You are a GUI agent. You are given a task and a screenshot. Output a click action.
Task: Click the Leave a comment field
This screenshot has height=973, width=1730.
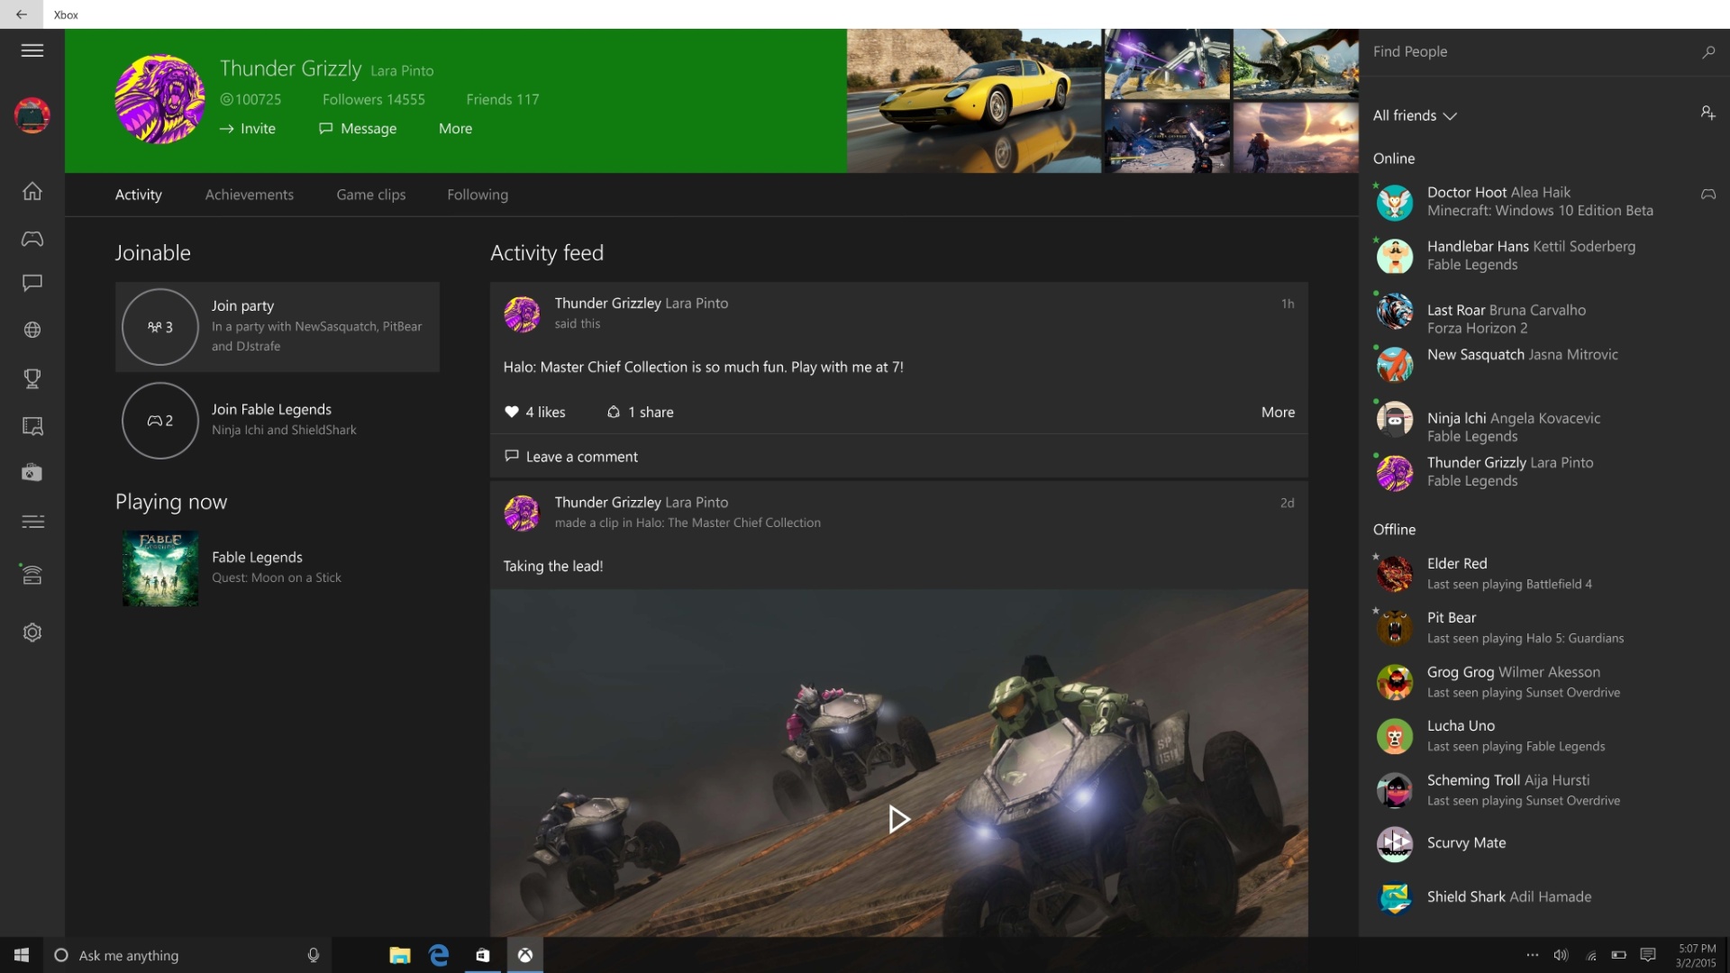click(580, 456)
